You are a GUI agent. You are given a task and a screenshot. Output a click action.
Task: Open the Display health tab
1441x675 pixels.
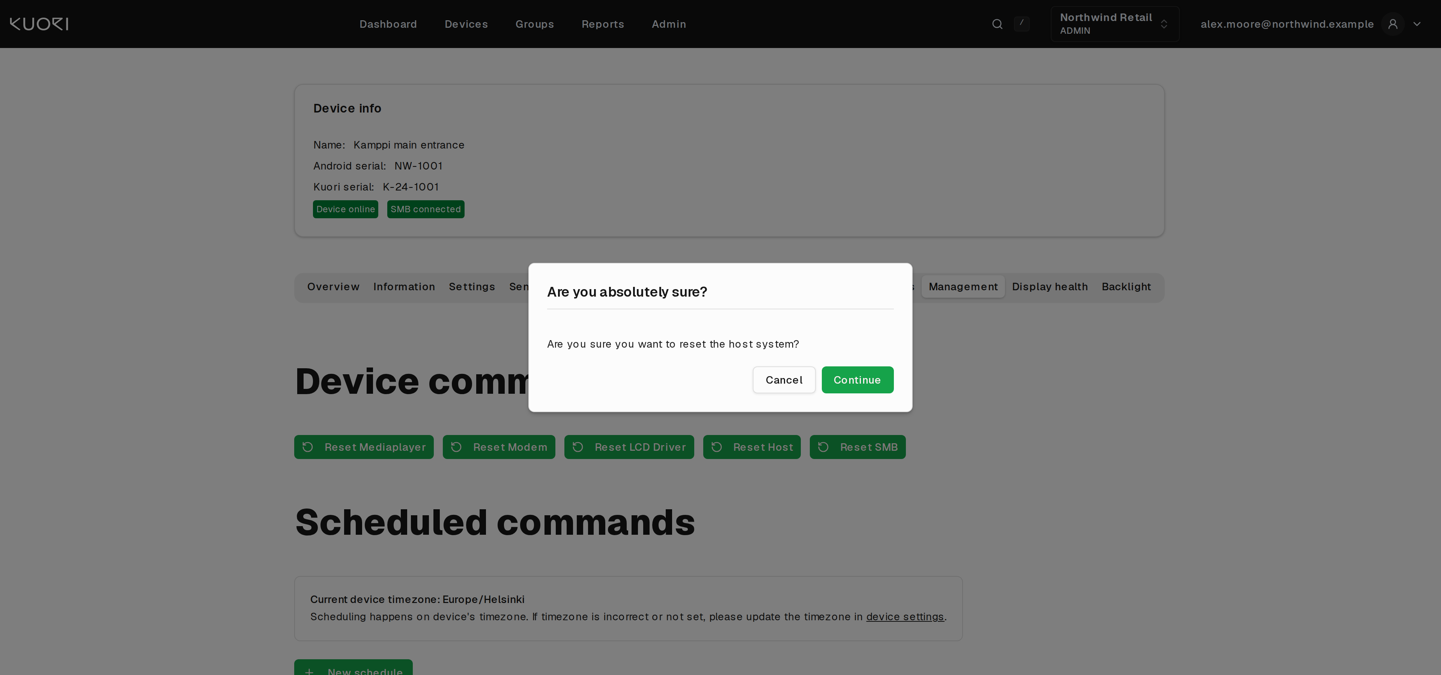1050,286
